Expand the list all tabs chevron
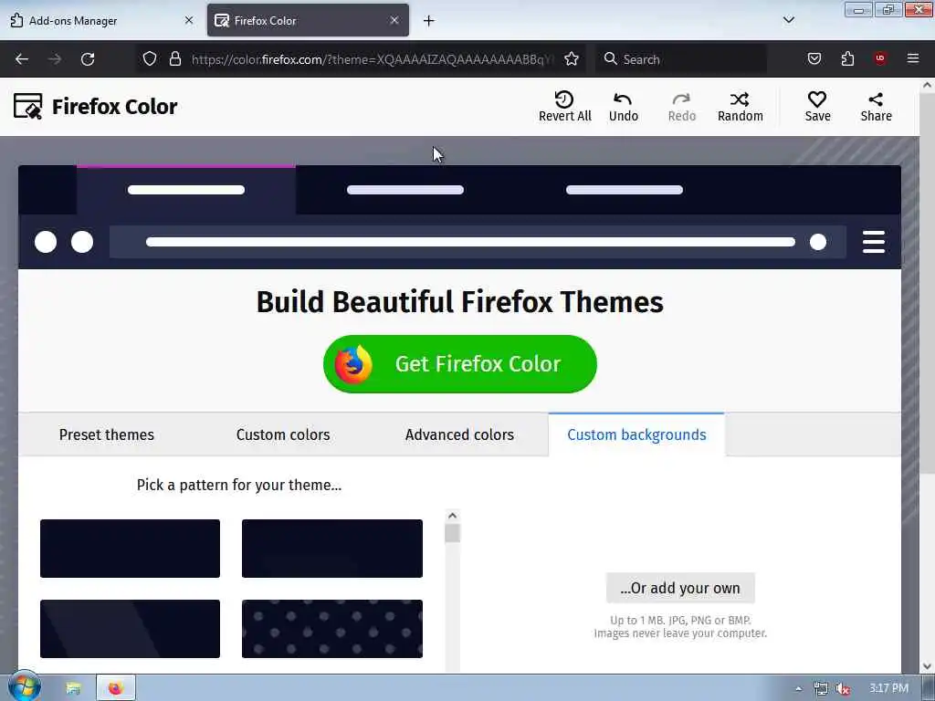Viewport: 935px width, 701px height. coord(788,20)
